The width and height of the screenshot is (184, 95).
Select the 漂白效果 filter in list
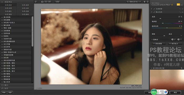click(x=16, y=25)
